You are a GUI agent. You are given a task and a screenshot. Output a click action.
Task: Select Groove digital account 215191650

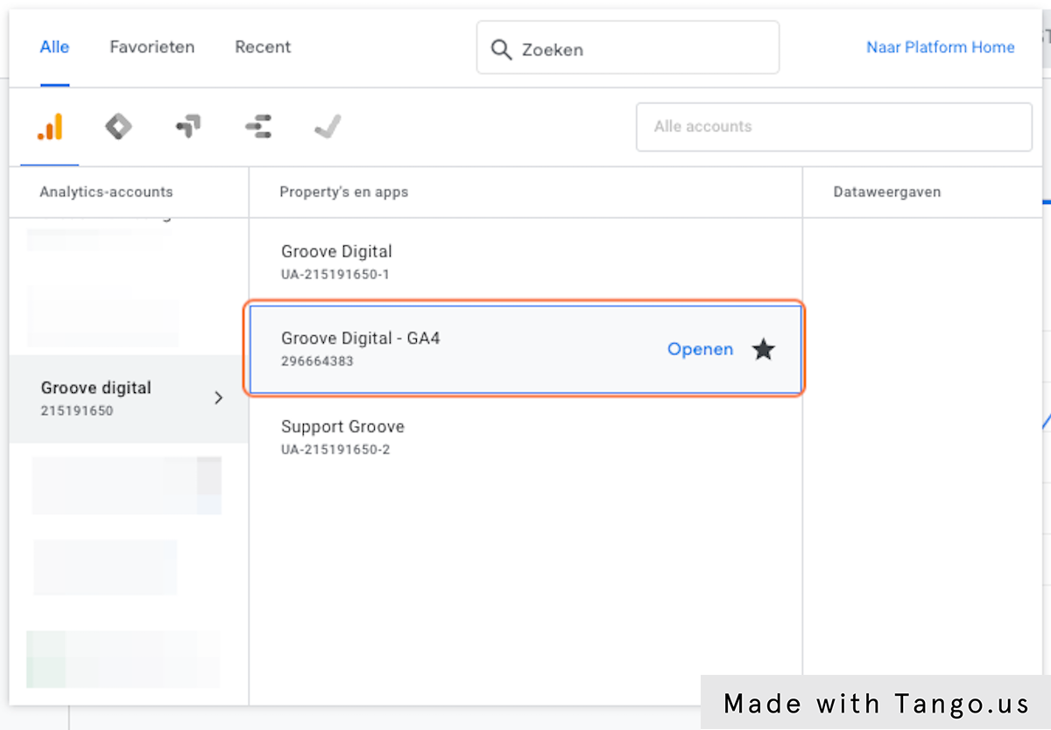[x=129, y=398]
